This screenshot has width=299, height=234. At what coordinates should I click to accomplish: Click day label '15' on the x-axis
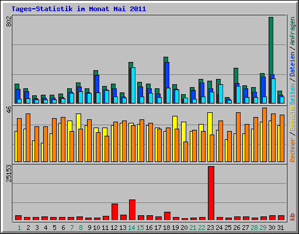[140, 228]
